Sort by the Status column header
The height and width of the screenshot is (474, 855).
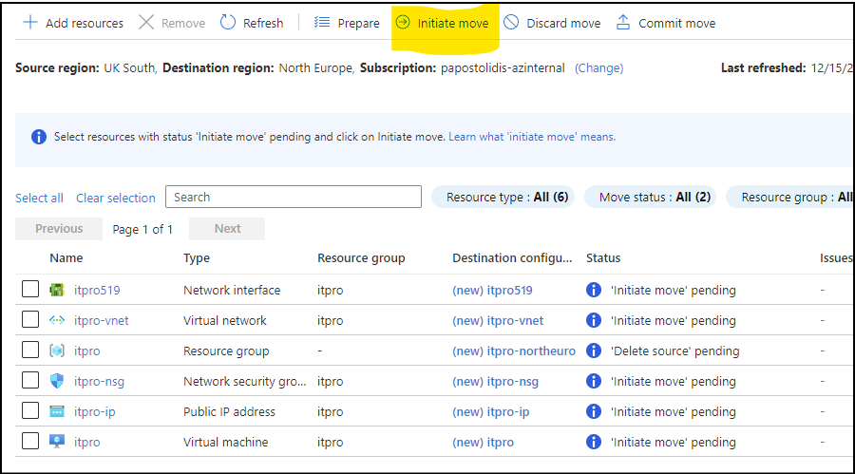pyautogui.click(x=603, y=257)
